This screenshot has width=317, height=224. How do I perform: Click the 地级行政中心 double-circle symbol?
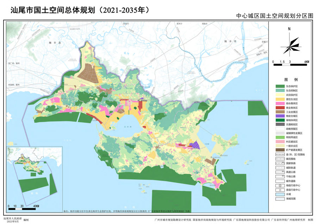pyautogui.click(x=280, y=185)
